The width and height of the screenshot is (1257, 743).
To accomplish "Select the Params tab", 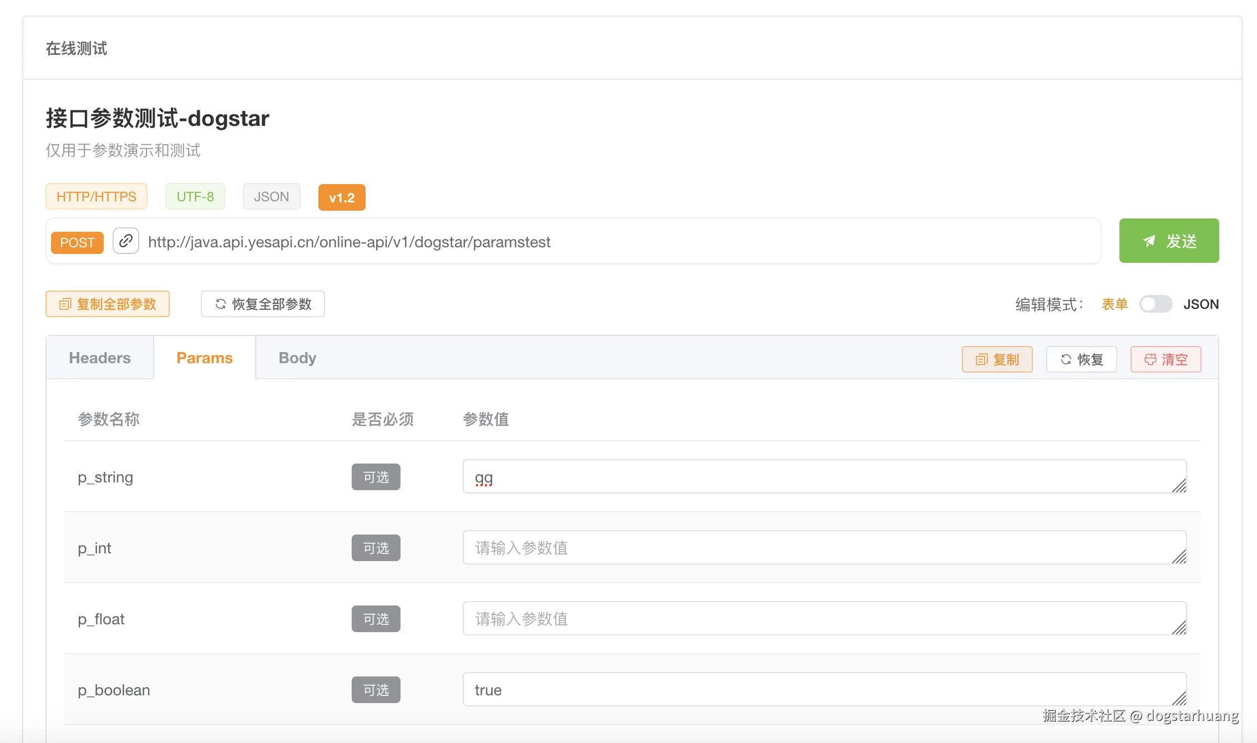I will point(205,358).
